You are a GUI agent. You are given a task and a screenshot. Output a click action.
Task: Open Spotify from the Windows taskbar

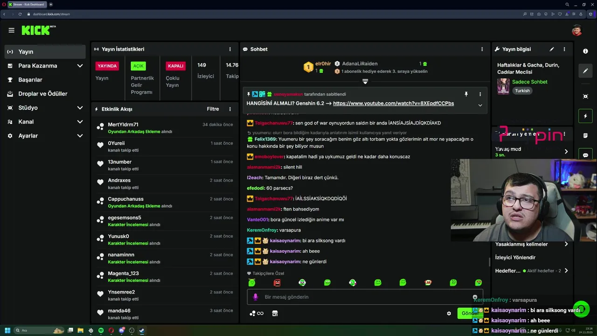(x=101, y=330)
